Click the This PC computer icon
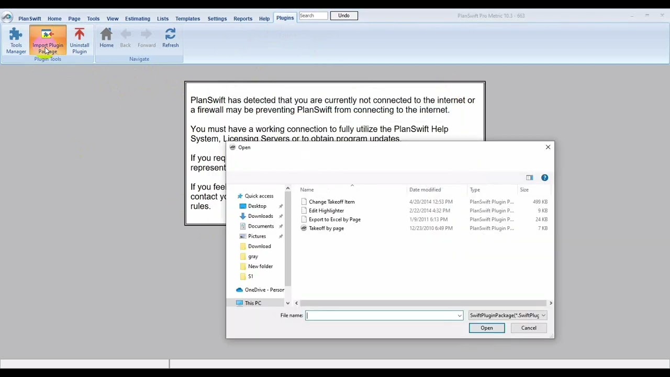The height and width of the screenshot is (377, 670). [x=239, y=303]
